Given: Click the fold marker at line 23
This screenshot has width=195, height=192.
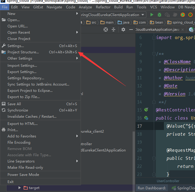Looking at the screenshot, I should 154,174.
